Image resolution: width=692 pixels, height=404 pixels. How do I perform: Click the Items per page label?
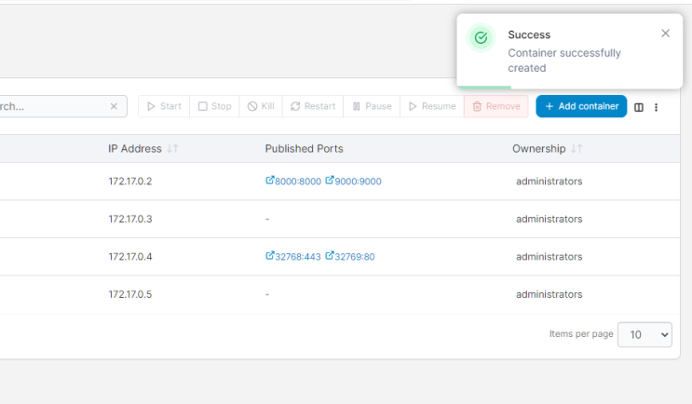[581, 334]
